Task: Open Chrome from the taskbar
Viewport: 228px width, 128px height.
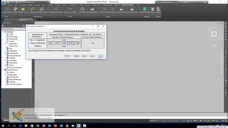Action: pos(67,126)
